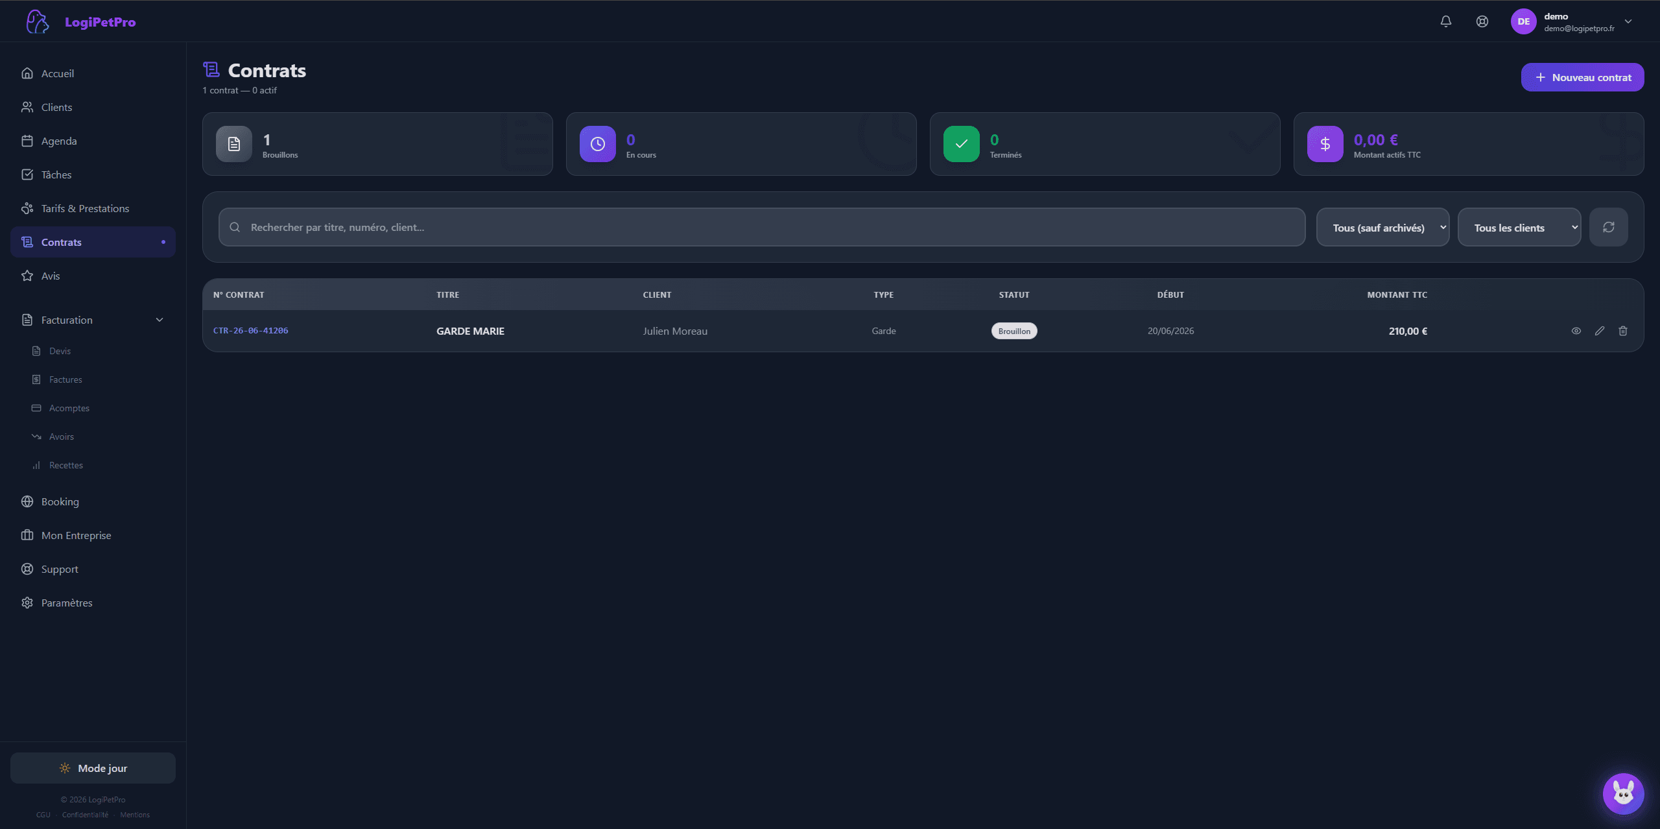Screen dimensions: 1660x829
Task: Open the CGU footer link
Action: coord(43,815)
